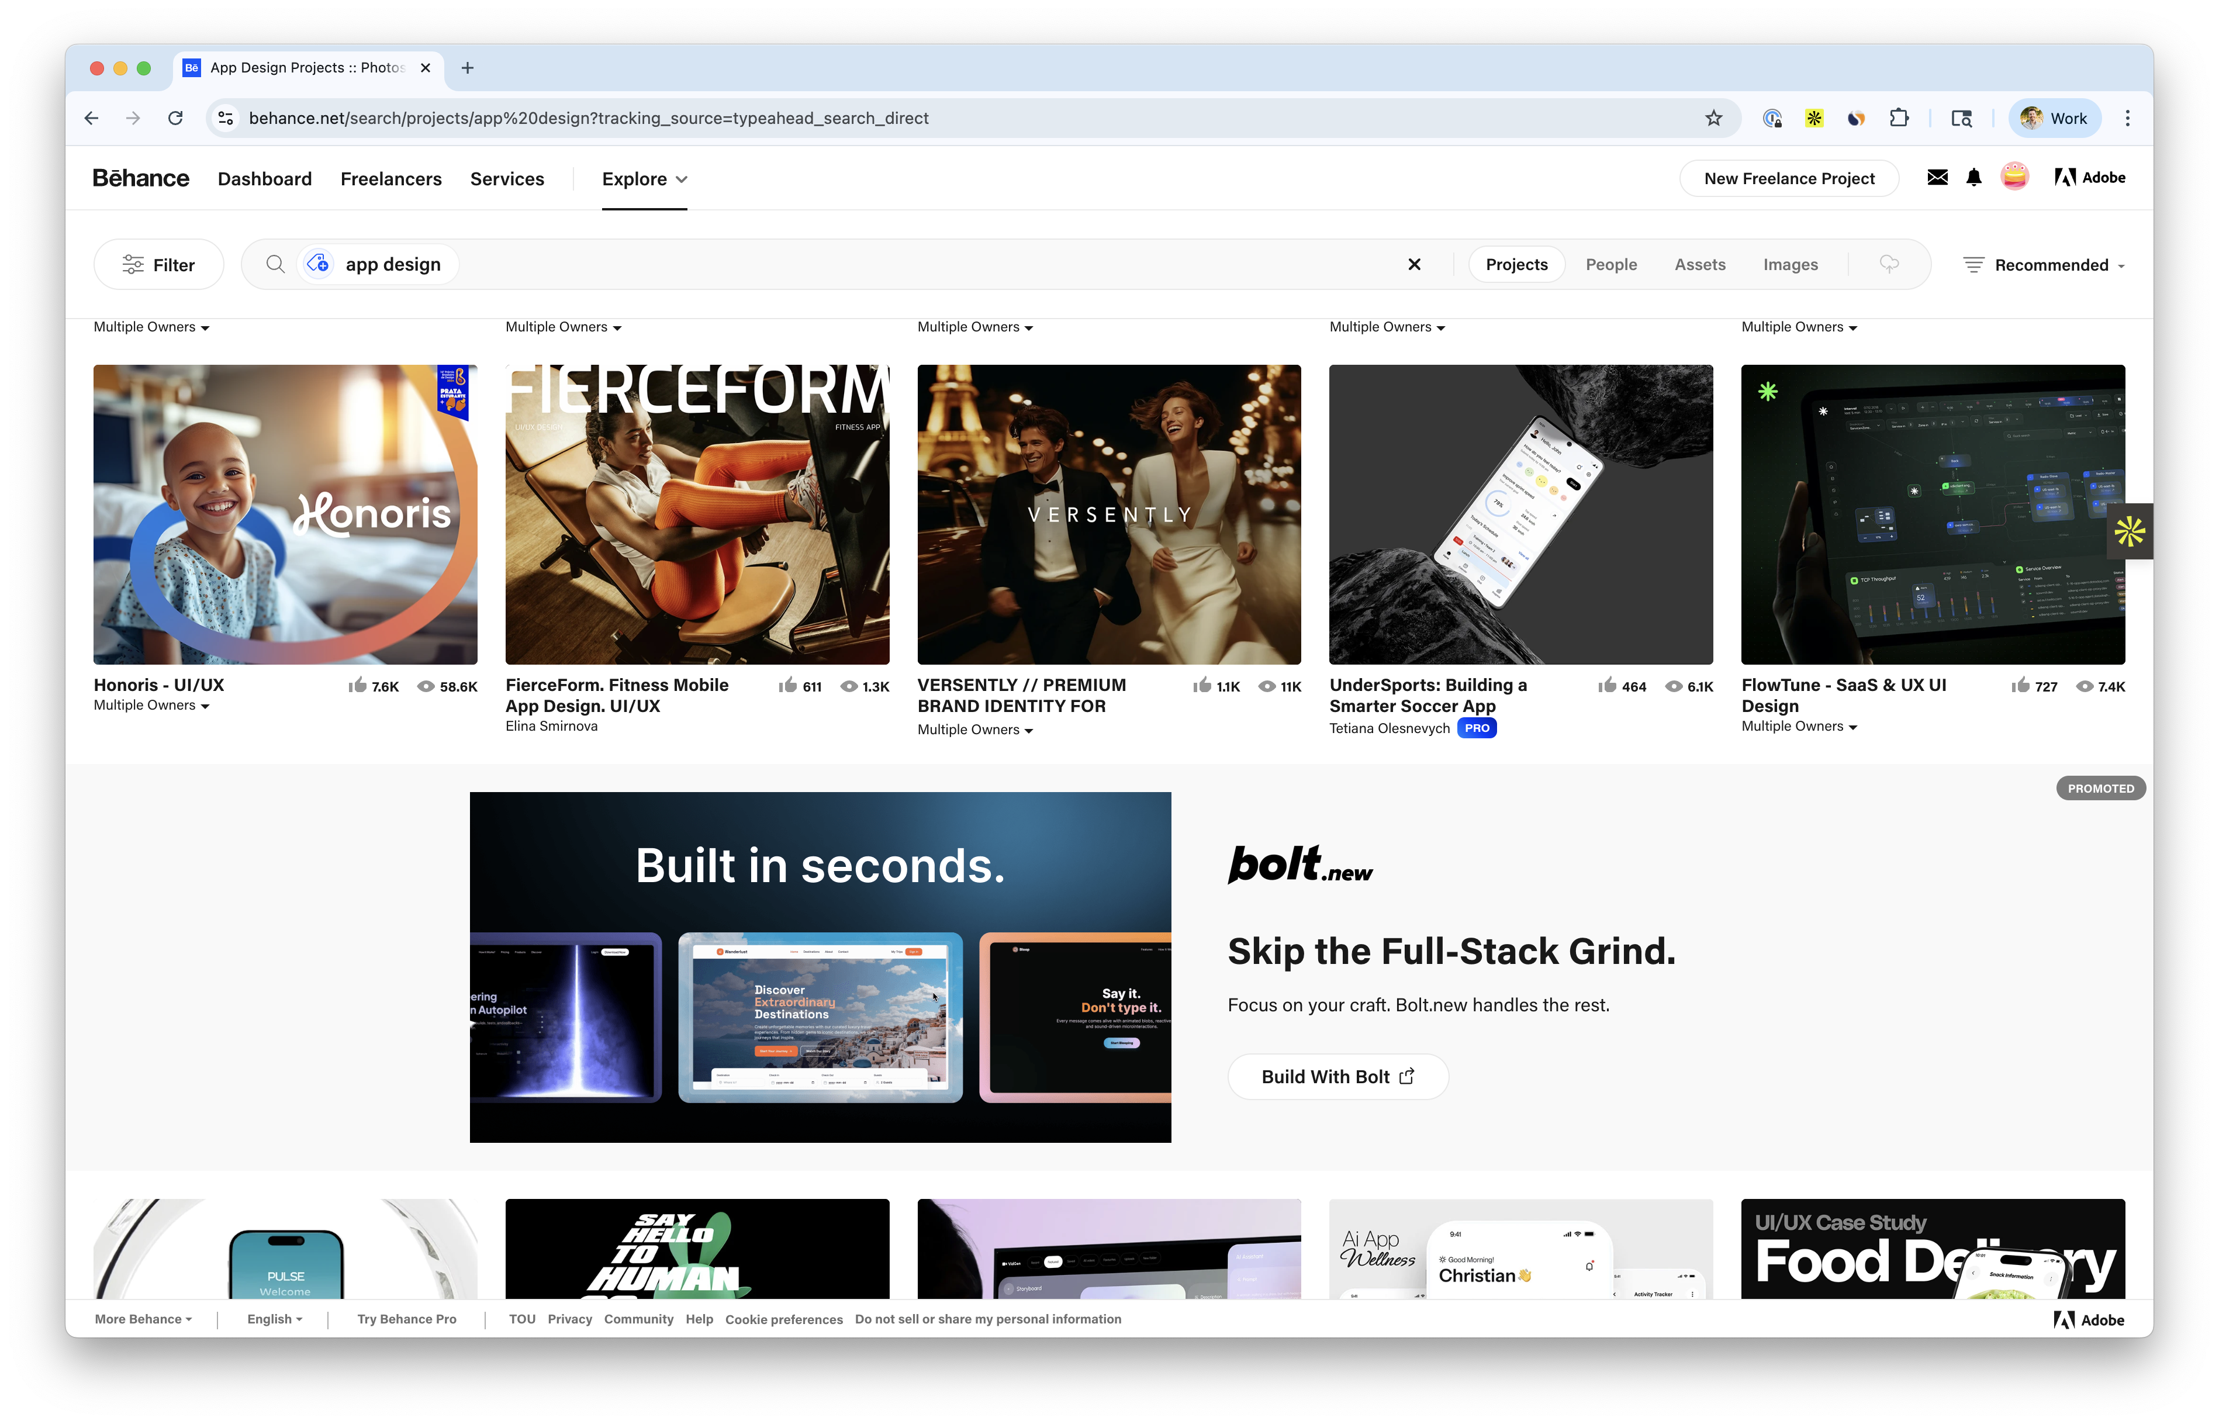Image resolution: width=2219 pixels, height=1424 pixels.
Task: Open the Work profile switcher in Chrome
Action: coord(2054,118)
